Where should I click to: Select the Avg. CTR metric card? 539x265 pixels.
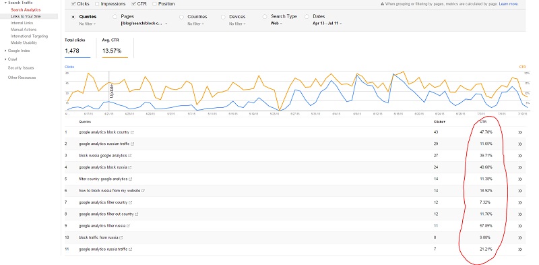[x=115, y=47]
